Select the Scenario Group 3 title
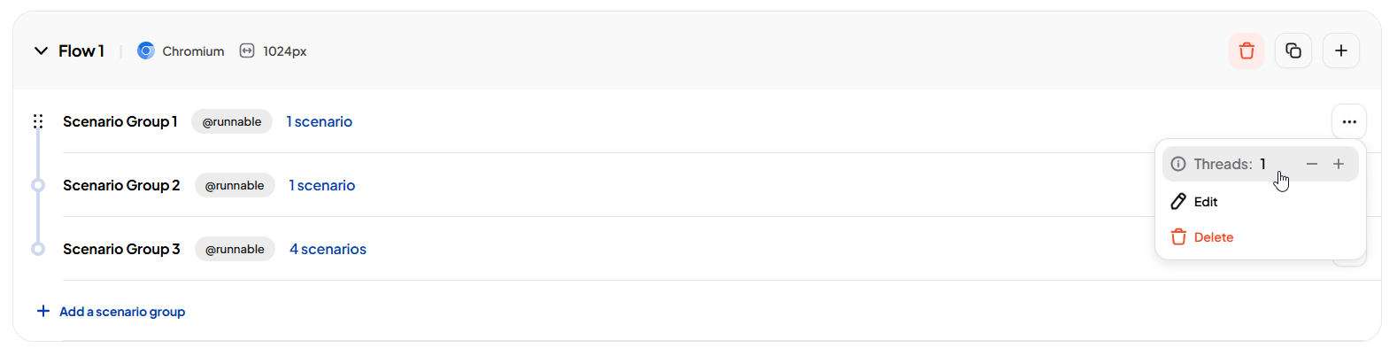 tap(121, 249)
